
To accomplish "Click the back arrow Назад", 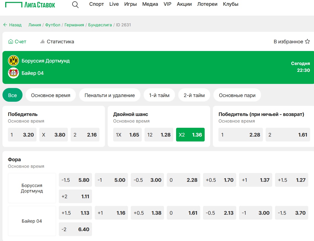I will point(12,25).
